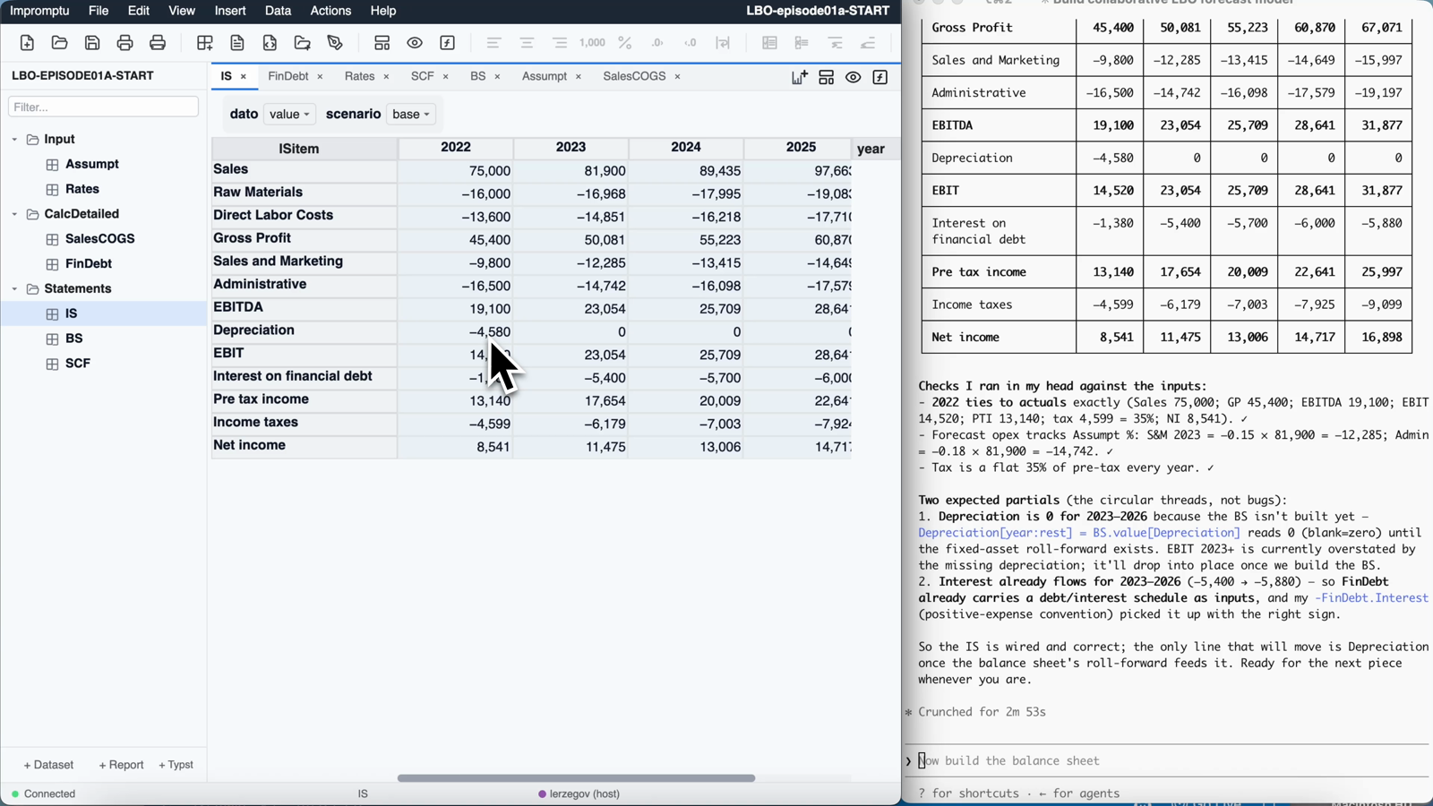Click the second printer toolbar icon

[158, 43]
